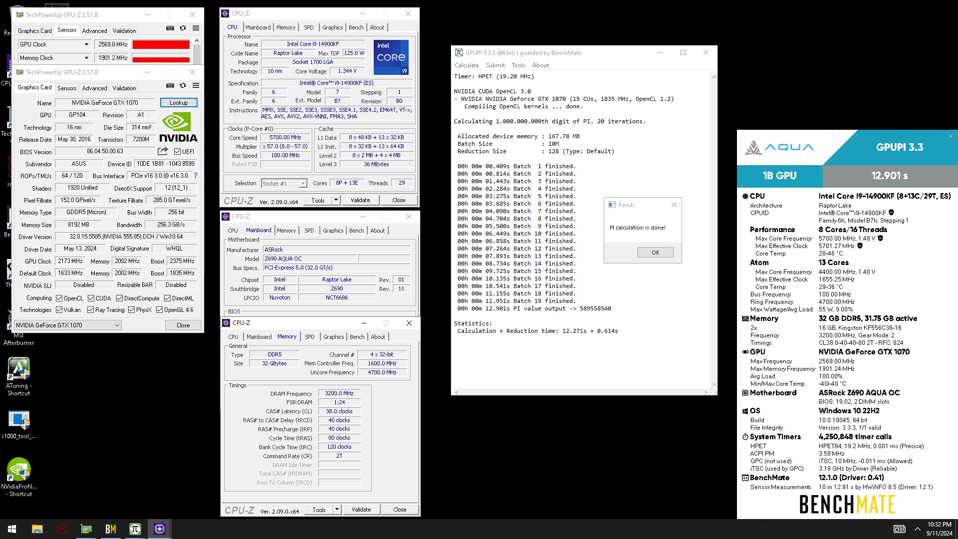Click the NVIDIA logo in GPU-Z

(x=178, y=127)
